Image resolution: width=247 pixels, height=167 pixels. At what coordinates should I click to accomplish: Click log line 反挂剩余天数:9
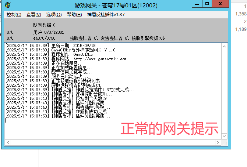[56, 98]
